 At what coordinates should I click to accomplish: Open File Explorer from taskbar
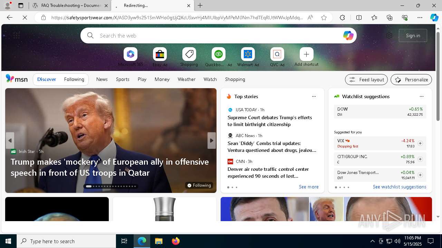158,241
